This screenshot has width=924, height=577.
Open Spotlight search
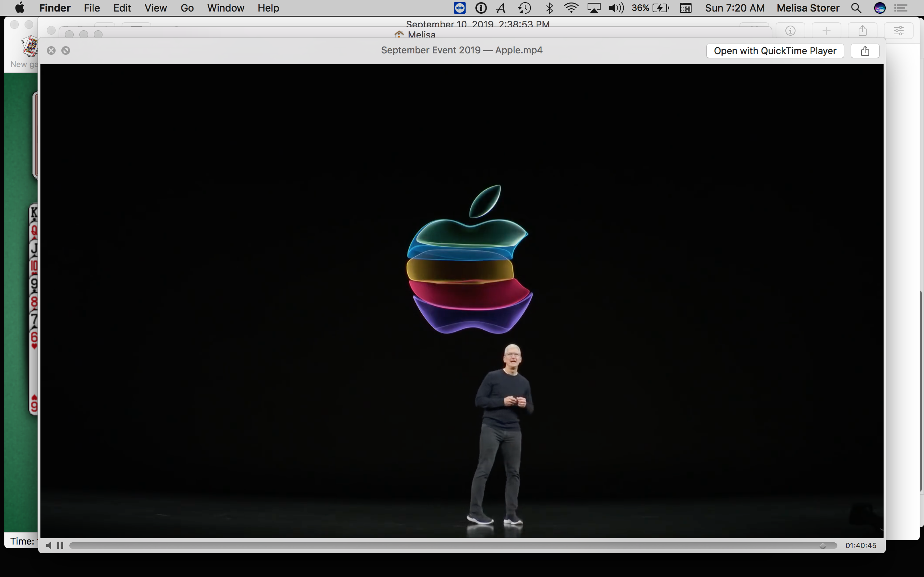tap(856, 8)
